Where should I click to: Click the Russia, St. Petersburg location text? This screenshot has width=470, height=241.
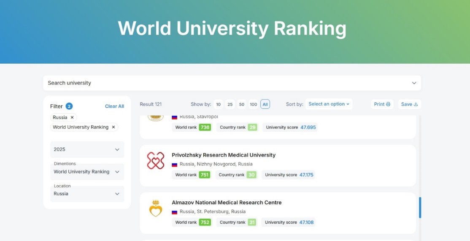coord(213,211)
